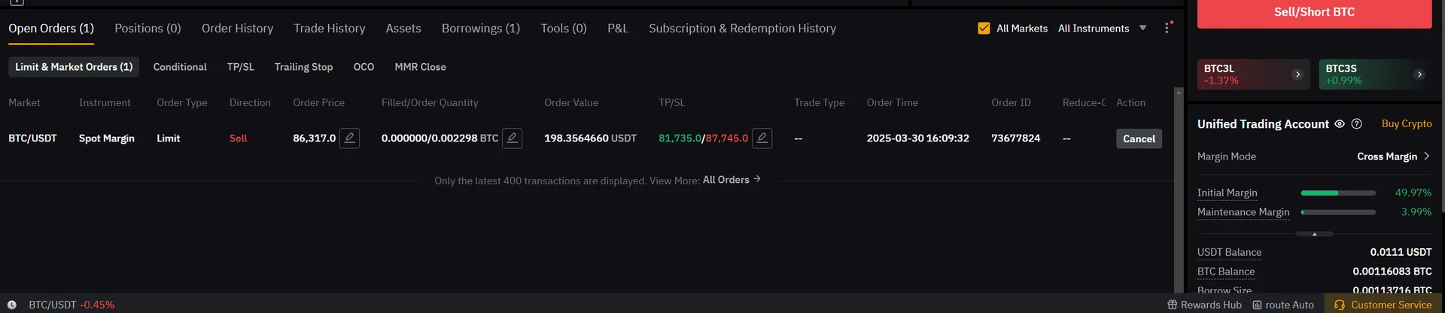Collapse margin details with small up arrow

point(1314,234)
